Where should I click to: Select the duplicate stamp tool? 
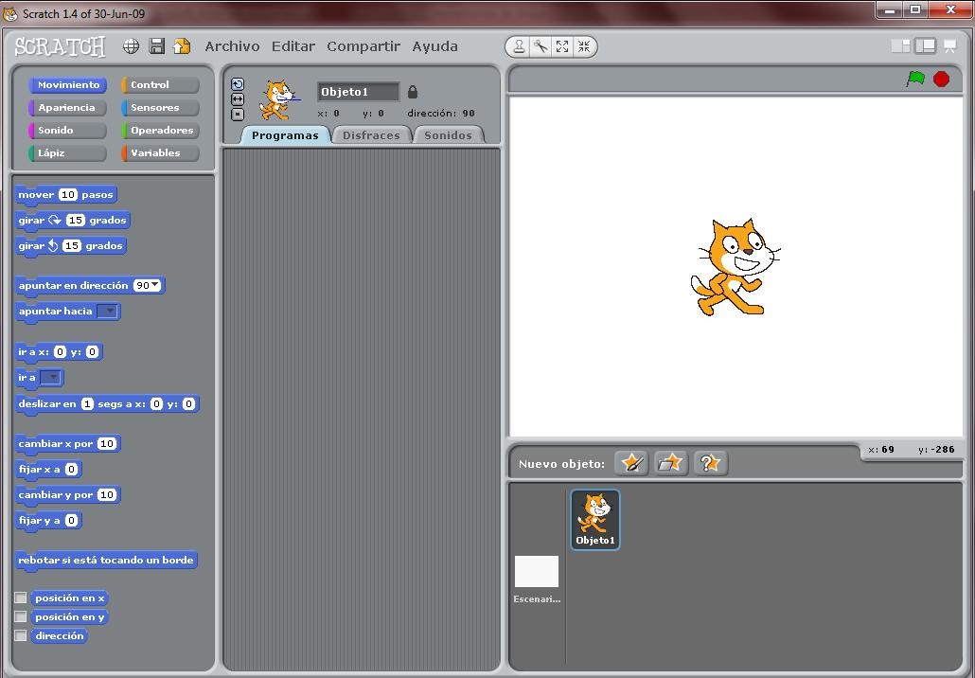pyautogui.click(x=519, y=46)
